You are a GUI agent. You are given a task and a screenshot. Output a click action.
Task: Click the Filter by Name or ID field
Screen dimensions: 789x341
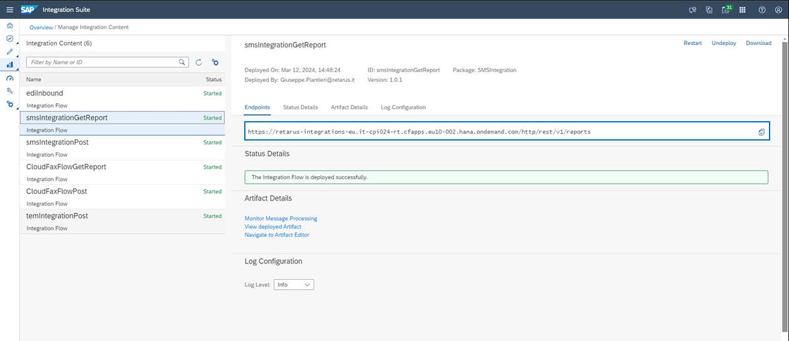103,62
